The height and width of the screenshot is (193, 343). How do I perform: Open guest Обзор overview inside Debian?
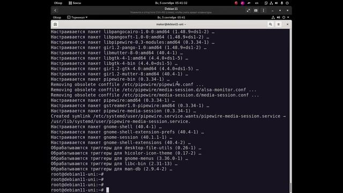click(x=57, y=18)
